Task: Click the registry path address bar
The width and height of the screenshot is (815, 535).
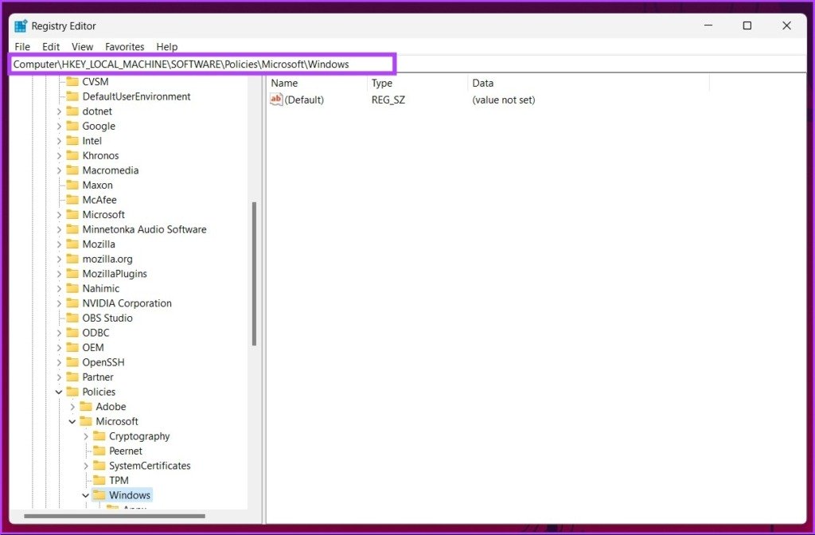Action: click(x=202, y=64)
